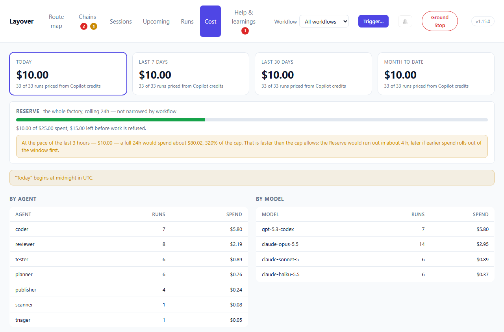Click the "$2.95" spend value
The image size is (504, 332).
click(483, 244)
